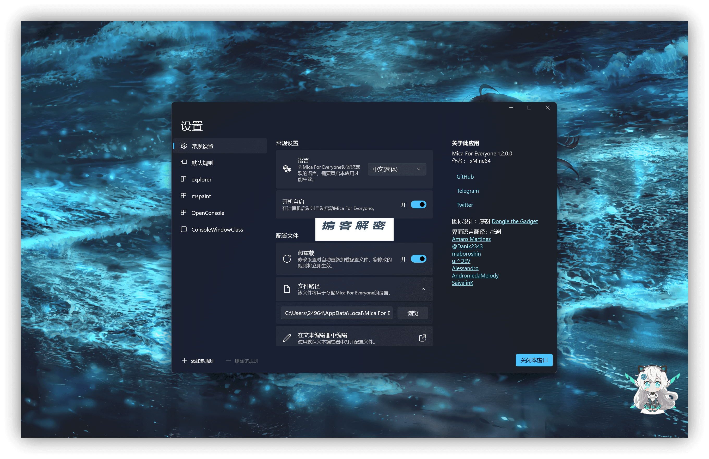Open the @Danik2343 link
This screenshot has height=459, width=709.
pyautogui.click(x=467, y=246)
